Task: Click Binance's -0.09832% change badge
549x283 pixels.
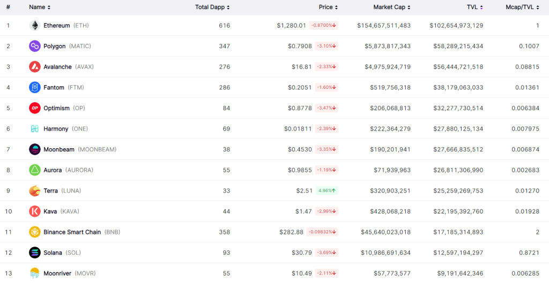Action: pos(322,232)
